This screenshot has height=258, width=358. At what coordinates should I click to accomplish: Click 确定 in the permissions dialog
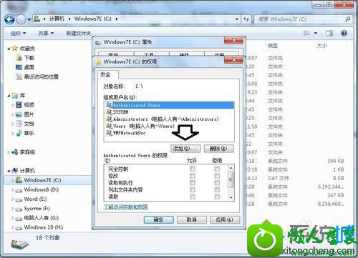(x=158, y=219)
